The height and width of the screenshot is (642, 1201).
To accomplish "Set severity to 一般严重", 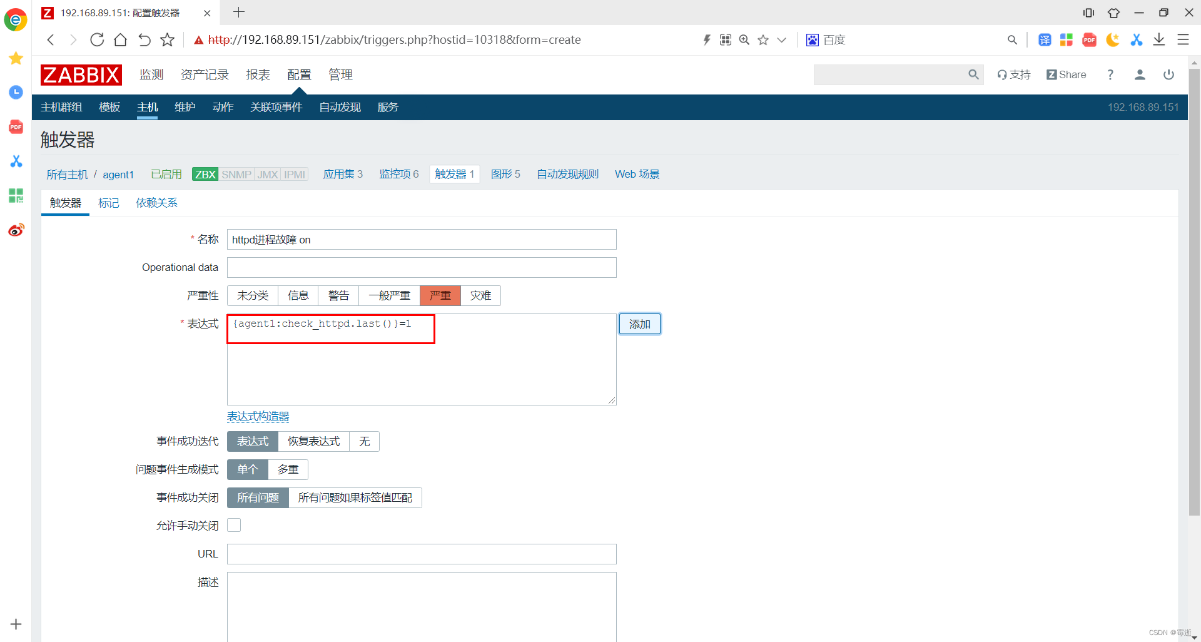I will pos(389,295).
